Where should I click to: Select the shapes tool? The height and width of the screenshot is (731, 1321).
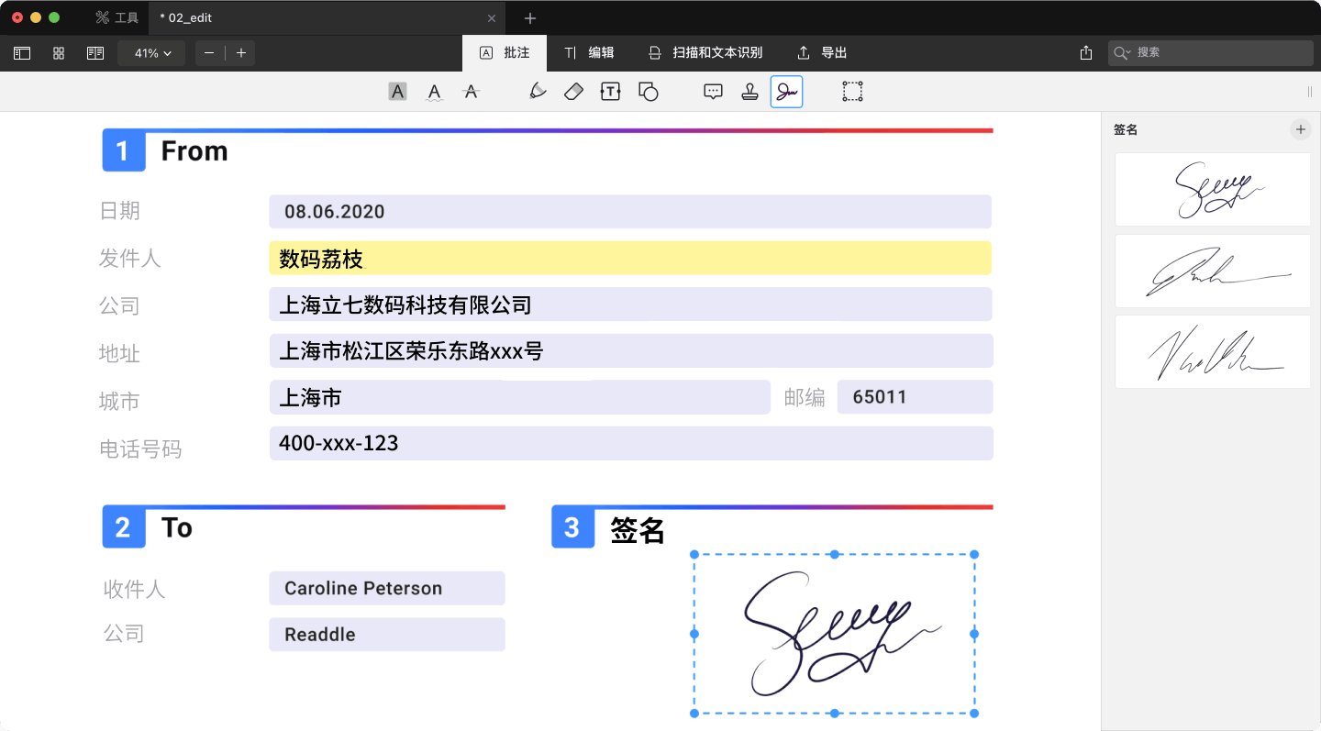[648, 92]
